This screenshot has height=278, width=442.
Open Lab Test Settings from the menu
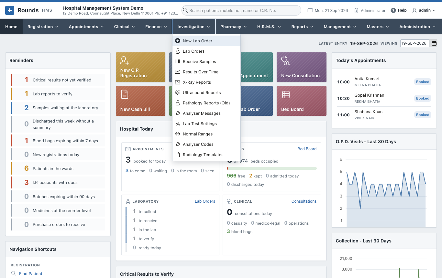tap(206, 123)
